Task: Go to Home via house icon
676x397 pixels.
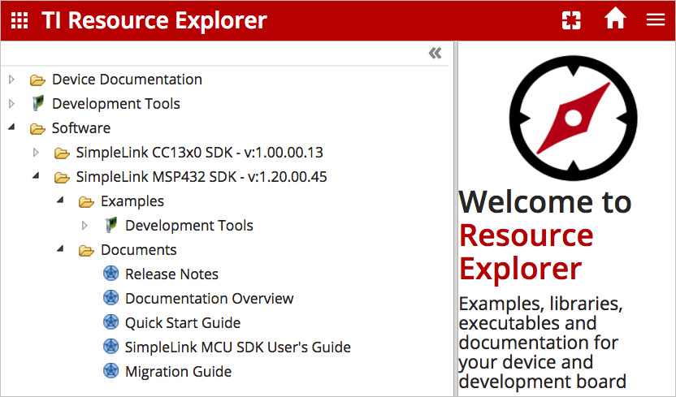Action: tap(615, 19)
